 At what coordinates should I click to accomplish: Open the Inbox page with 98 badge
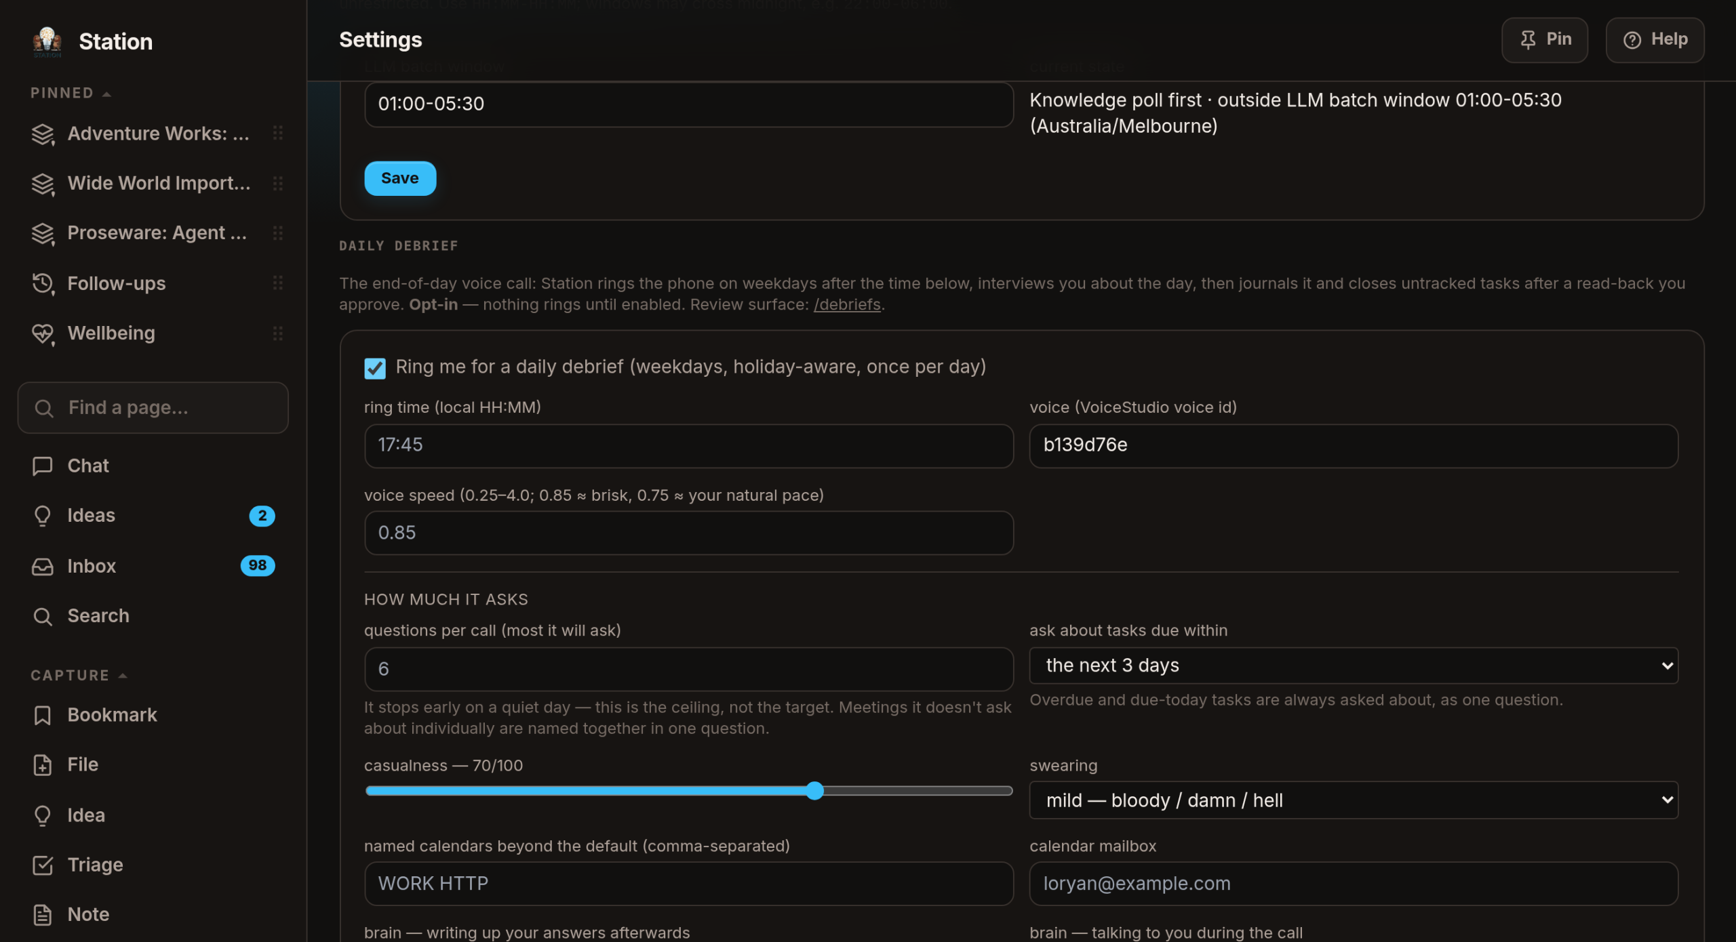tap(153, 566)
